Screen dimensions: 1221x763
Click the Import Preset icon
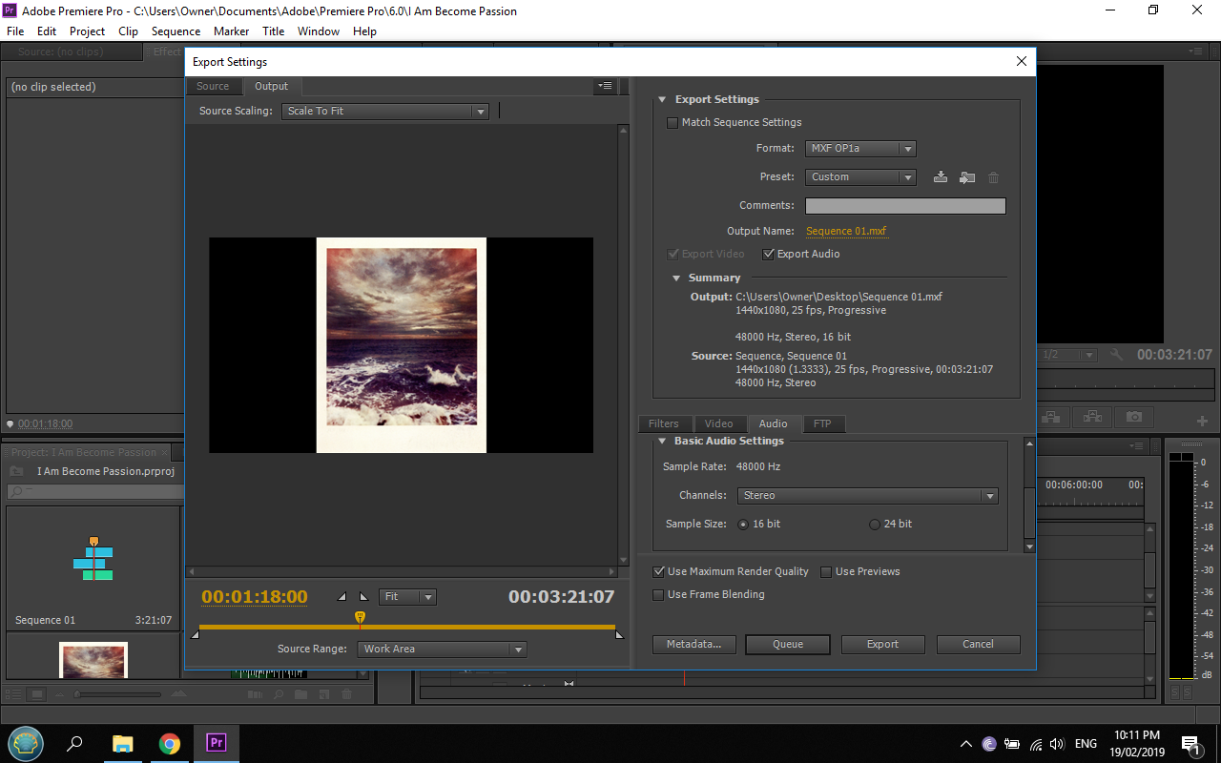[x=967, y=176]
